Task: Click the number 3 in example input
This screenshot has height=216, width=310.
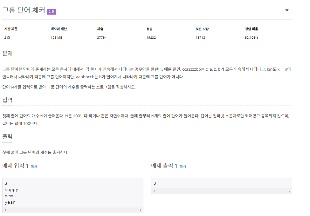Action: click(6, 183)
